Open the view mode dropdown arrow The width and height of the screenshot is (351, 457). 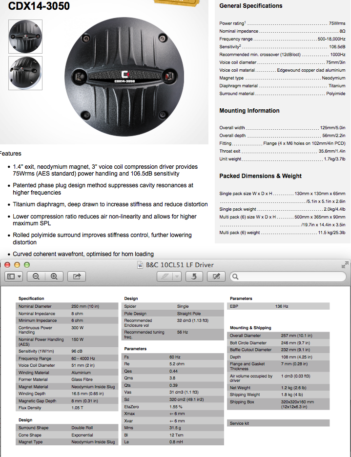(19, 277)
